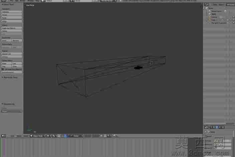235x157 pixels.
Task: Toggle Use Sketching Sessions checkbox
Action: coord(3,69)
